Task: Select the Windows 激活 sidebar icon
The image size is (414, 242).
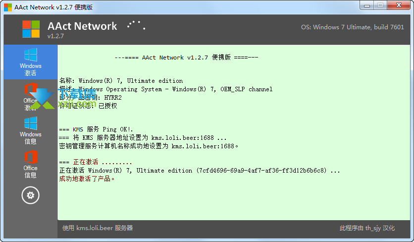Action: click(31, 62)
